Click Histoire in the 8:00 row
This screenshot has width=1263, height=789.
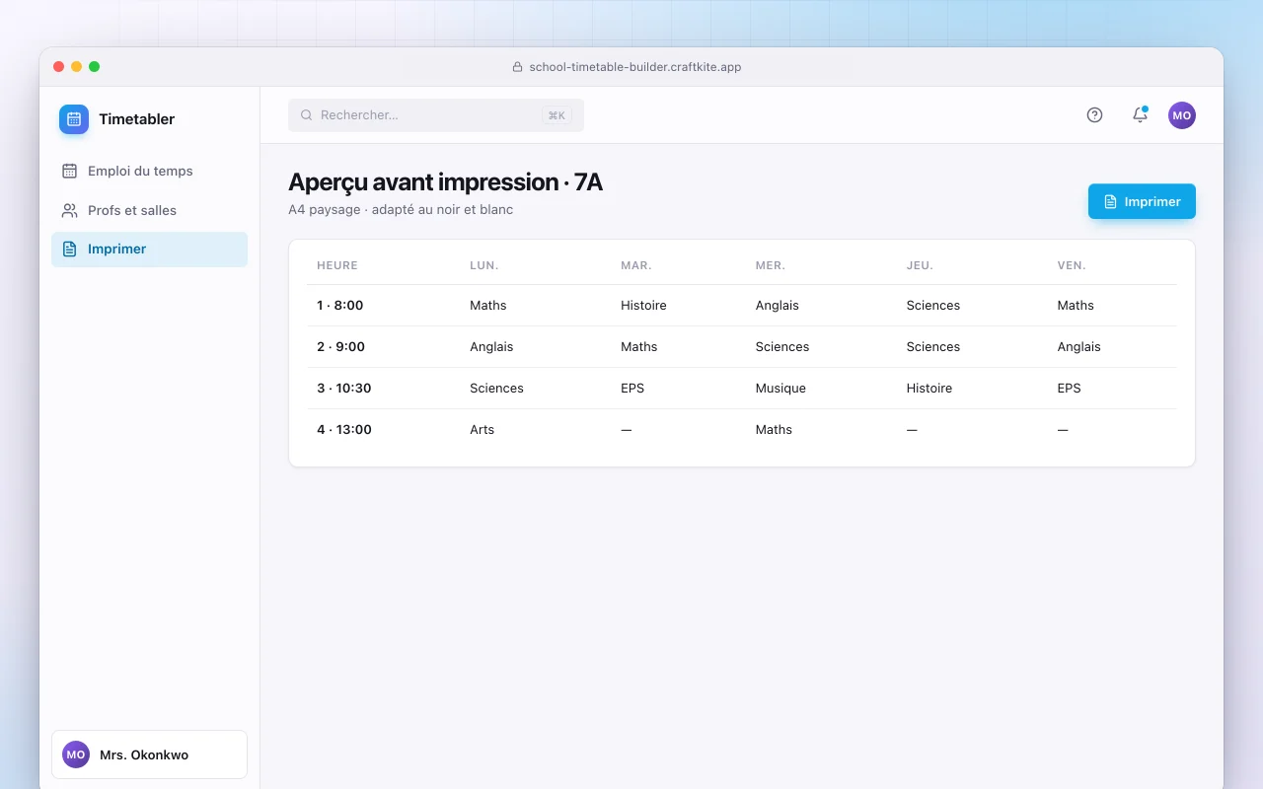pyautogui.click(x=643, y=306)
